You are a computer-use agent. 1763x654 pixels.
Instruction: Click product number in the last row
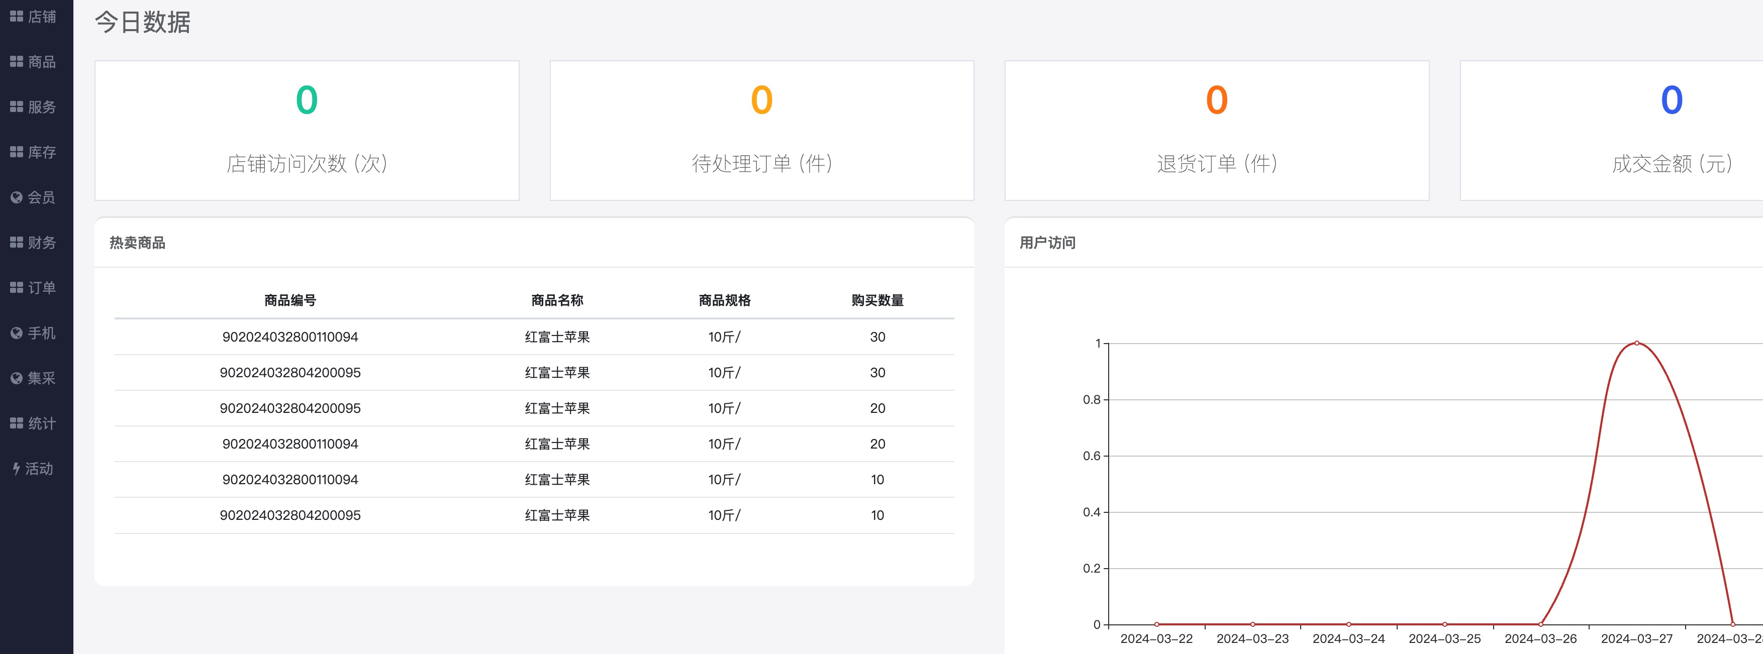click(290, 515)
